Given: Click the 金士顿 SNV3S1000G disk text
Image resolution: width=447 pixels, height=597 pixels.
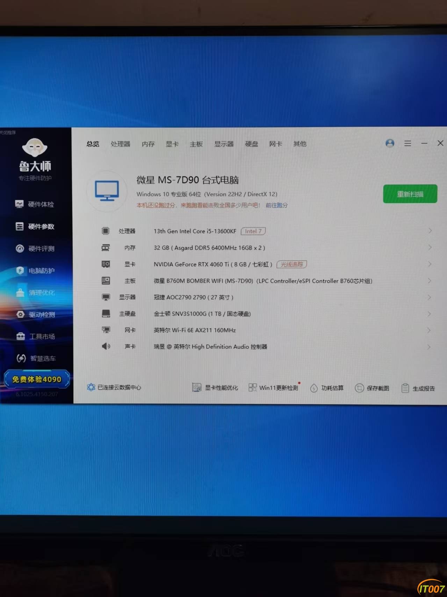Looking at the screenshot, I should click(202, 314).
